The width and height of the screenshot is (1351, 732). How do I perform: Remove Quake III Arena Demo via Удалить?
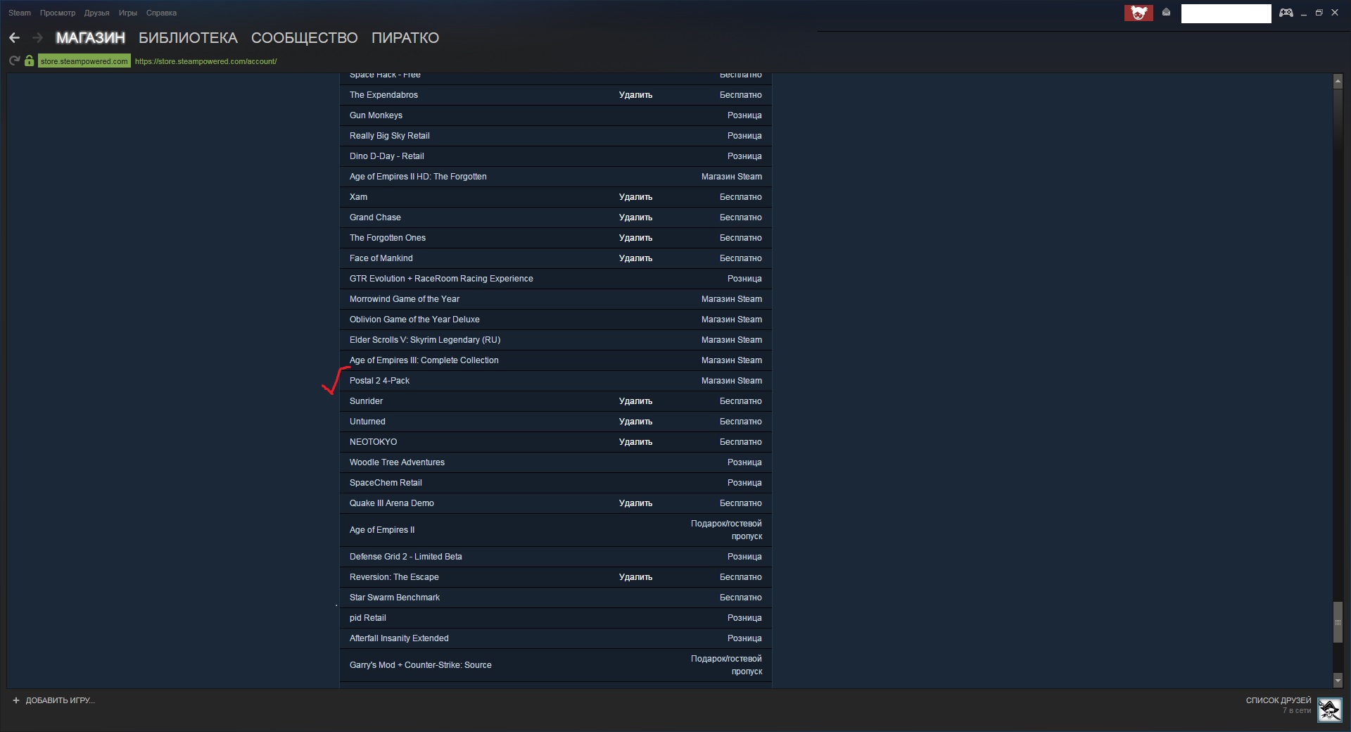(635, 503)
